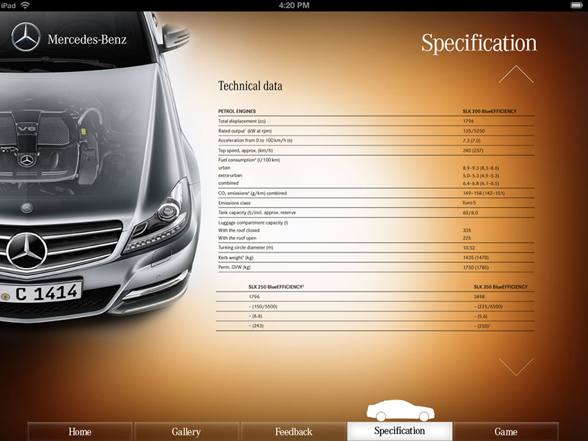Click the Specification page title
This screenshot has height=441, width=588.
(479, 43)
